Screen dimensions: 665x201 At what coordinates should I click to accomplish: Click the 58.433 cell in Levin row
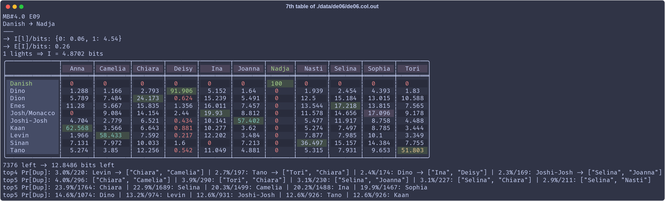pyautogui.click(x=113, y=136)
